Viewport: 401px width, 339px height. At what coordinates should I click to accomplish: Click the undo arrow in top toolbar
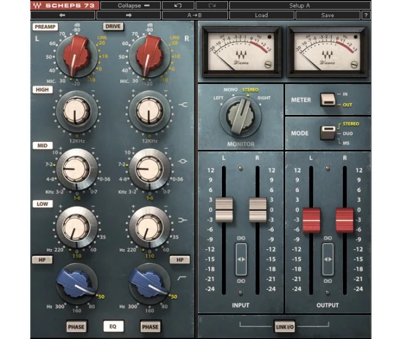(178, 6)
